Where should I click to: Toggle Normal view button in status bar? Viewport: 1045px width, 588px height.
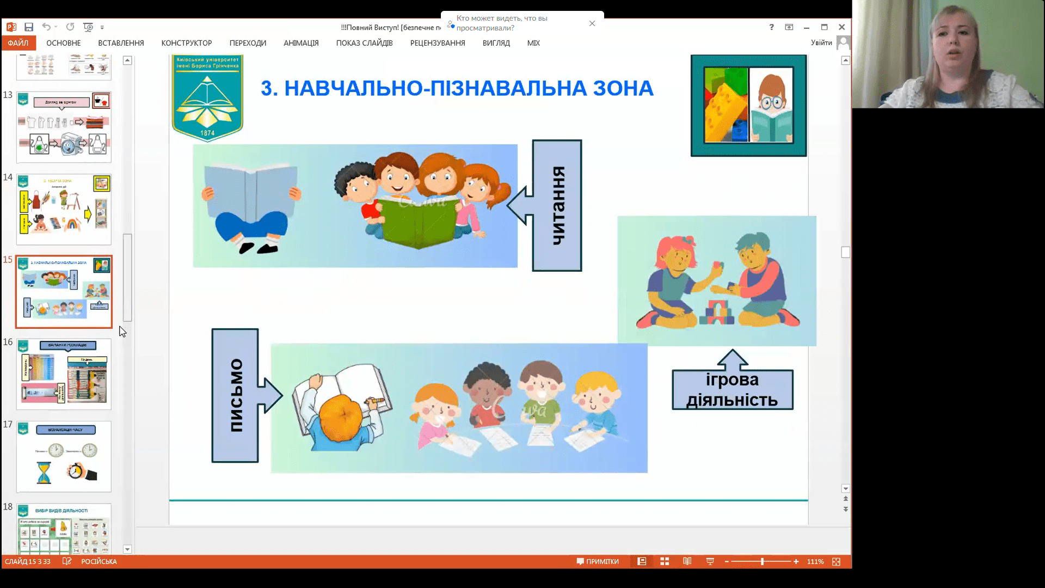click(642, 561)
